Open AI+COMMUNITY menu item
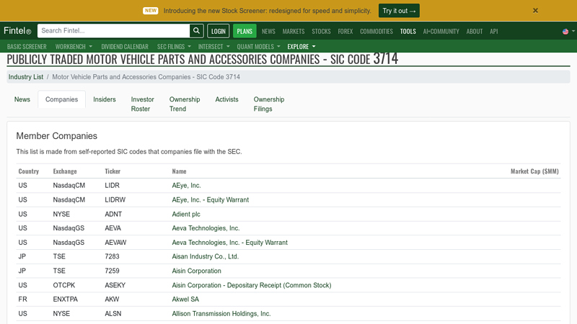The height and width of the screenshot is (324, 577). 441,32
